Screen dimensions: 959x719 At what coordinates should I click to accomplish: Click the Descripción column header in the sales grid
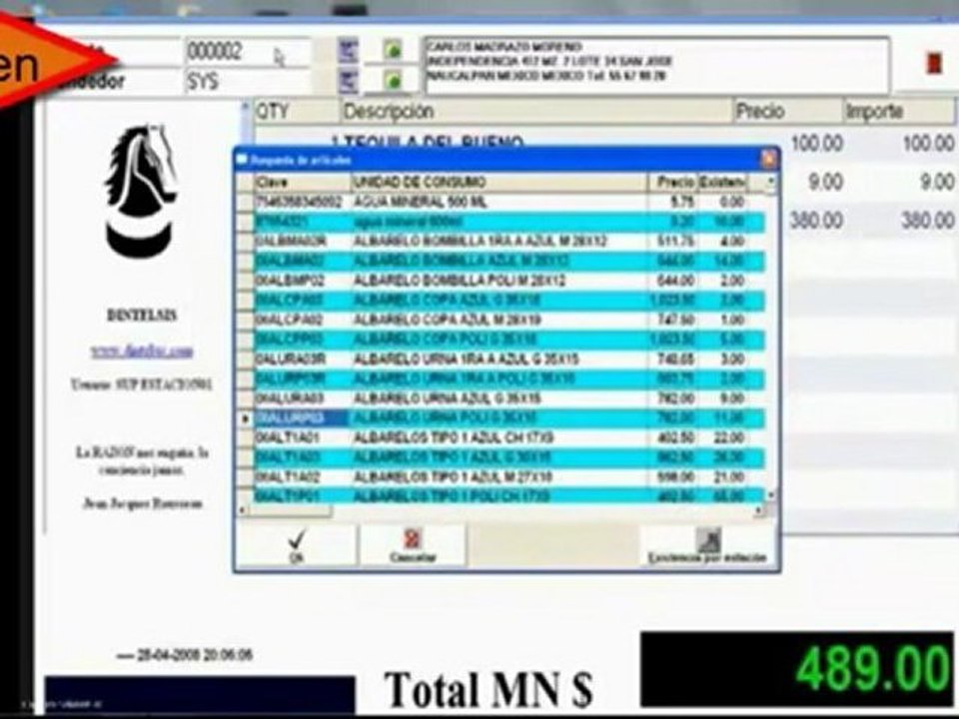[536, 111]
